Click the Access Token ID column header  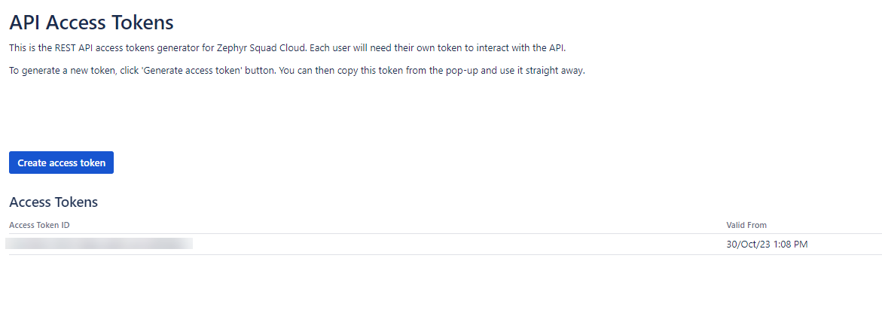[39, 225]
